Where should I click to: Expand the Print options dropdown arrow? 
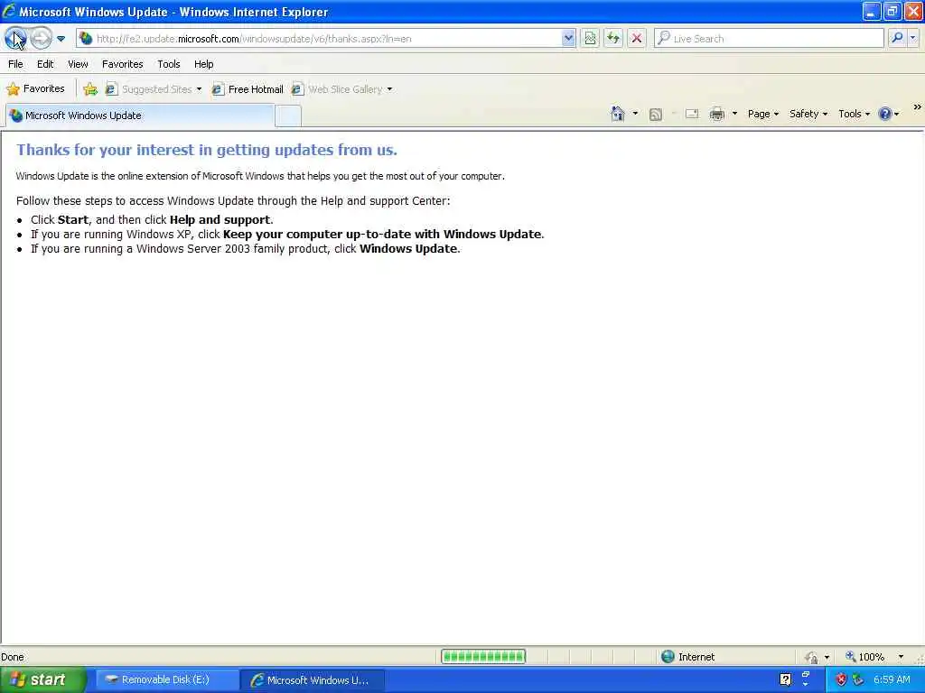[x=734, y=114]
